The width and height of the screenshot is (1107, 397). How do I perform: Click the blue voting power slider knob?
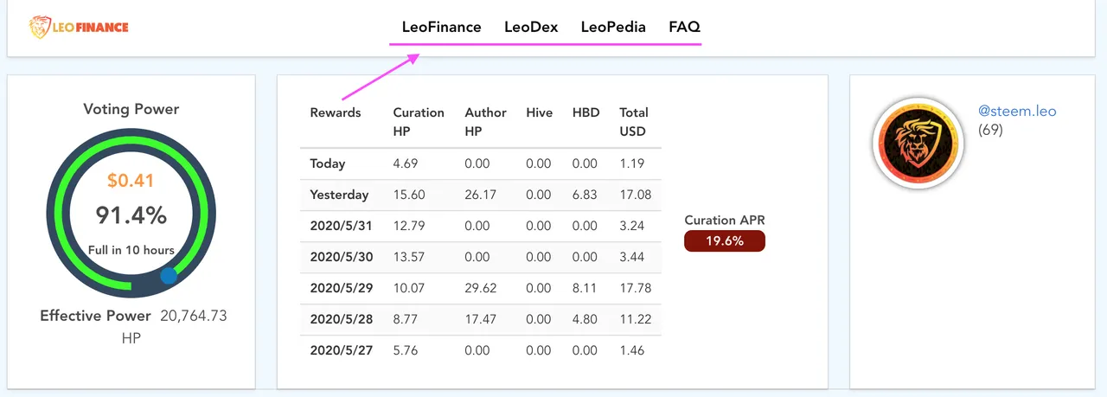pyautogui.click(x=169, y=276)
